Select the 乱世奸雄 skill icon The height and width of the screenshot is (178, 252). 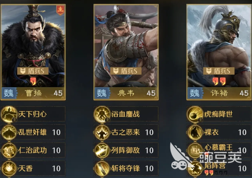(9, 132)
